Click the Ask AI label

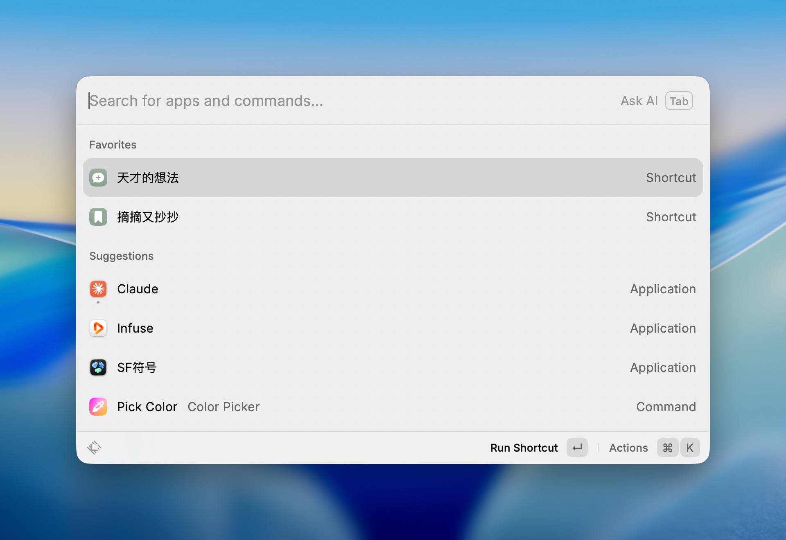639,101
